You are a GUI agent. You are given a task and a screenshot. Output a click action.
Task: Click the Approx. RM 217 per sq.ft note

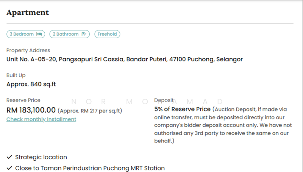[x=90, y=111]
